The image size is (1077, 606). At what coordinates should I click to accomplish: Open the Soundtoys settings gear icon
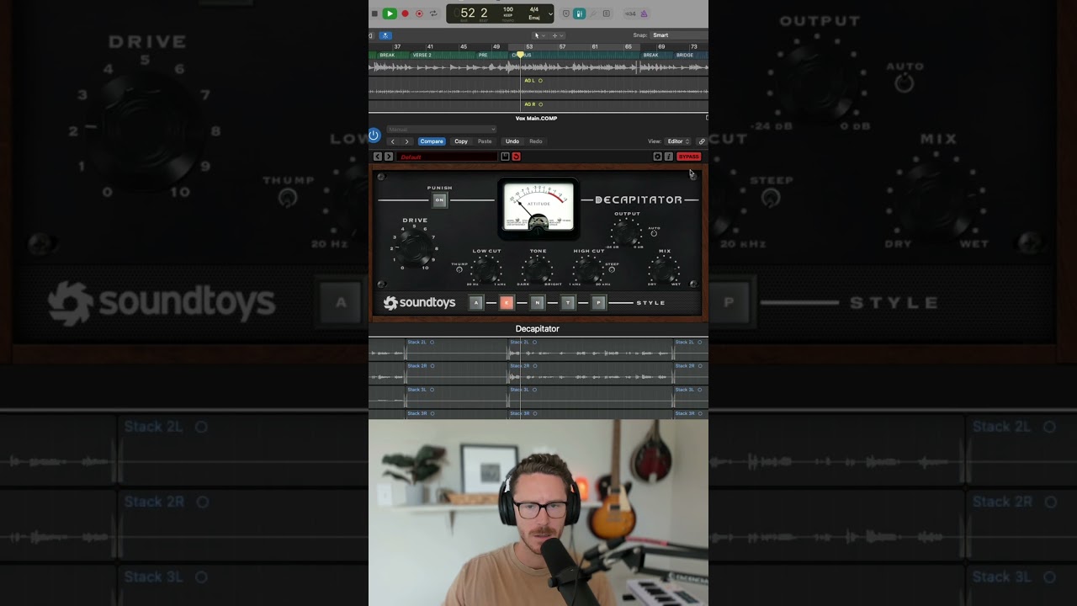click(658, 157)
